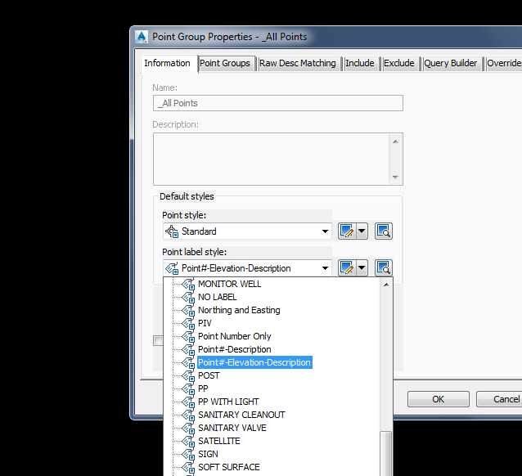The height and width of the screenshot is (476, 522).
Task: Select the POST label style
Action: (209, 375)
